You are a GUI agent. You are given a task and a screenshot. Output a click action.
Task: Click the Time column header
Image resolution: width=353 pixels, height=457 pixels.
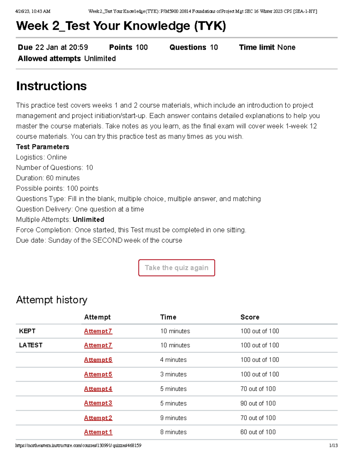coord(168,317)
